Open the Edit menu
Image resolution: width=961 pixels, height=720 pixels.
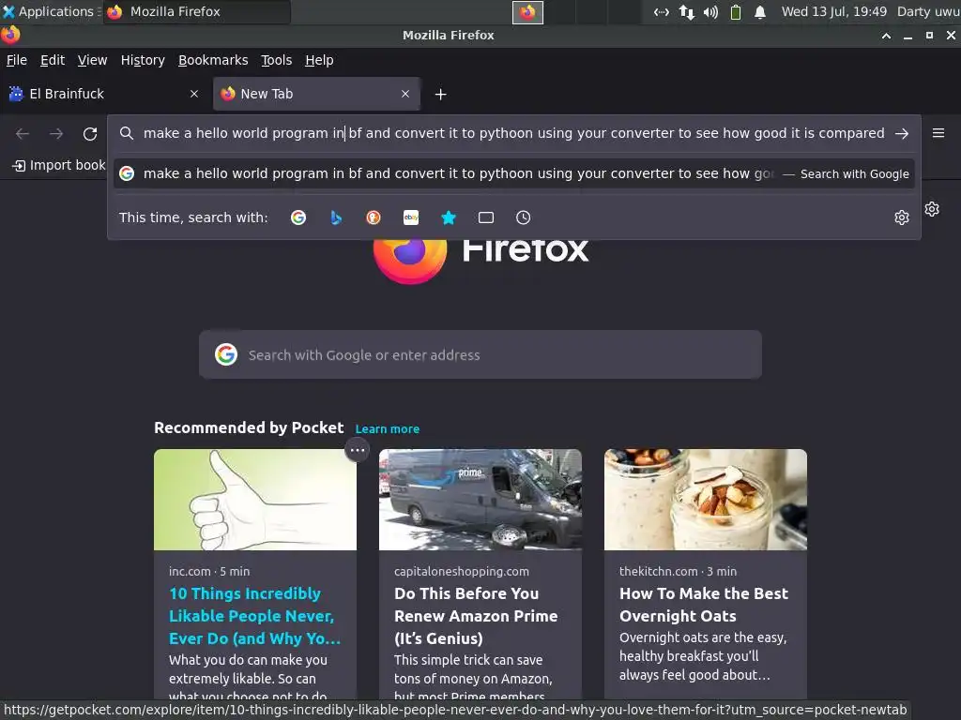(x=53, y=60)
